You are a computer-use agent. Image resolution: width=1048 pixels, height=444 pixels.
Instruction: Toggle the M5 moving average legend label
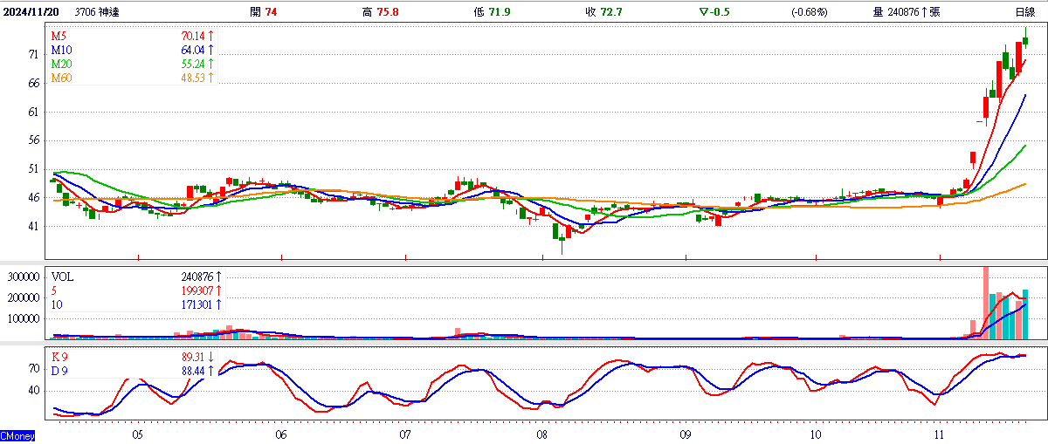[x=58, y=37]
